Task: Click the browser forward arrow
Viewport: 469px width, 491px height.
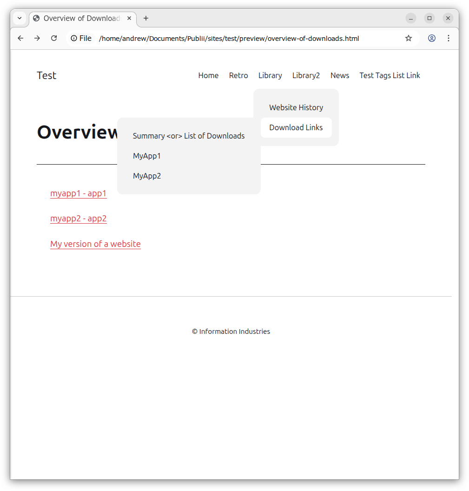Action: [x=37, y=38]
